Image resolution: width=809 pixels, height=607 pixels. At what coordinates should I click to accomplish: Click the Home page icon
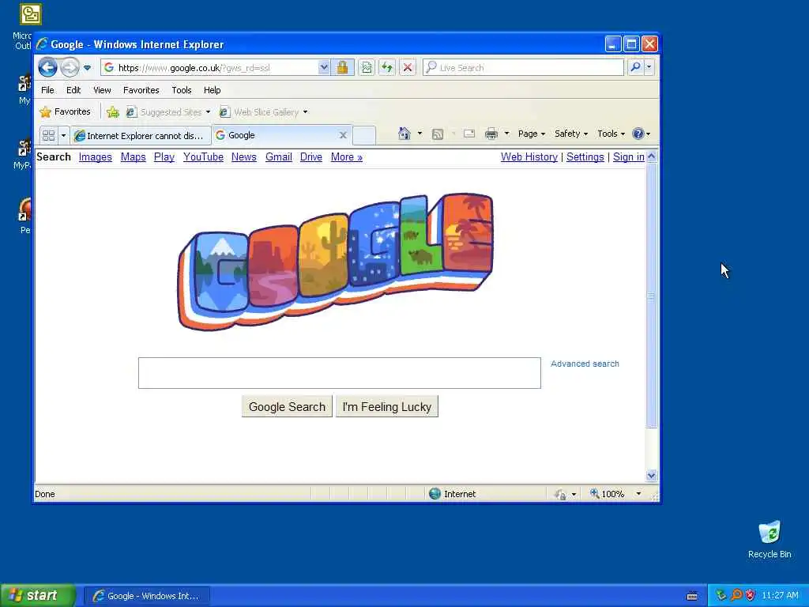(404, 134)
